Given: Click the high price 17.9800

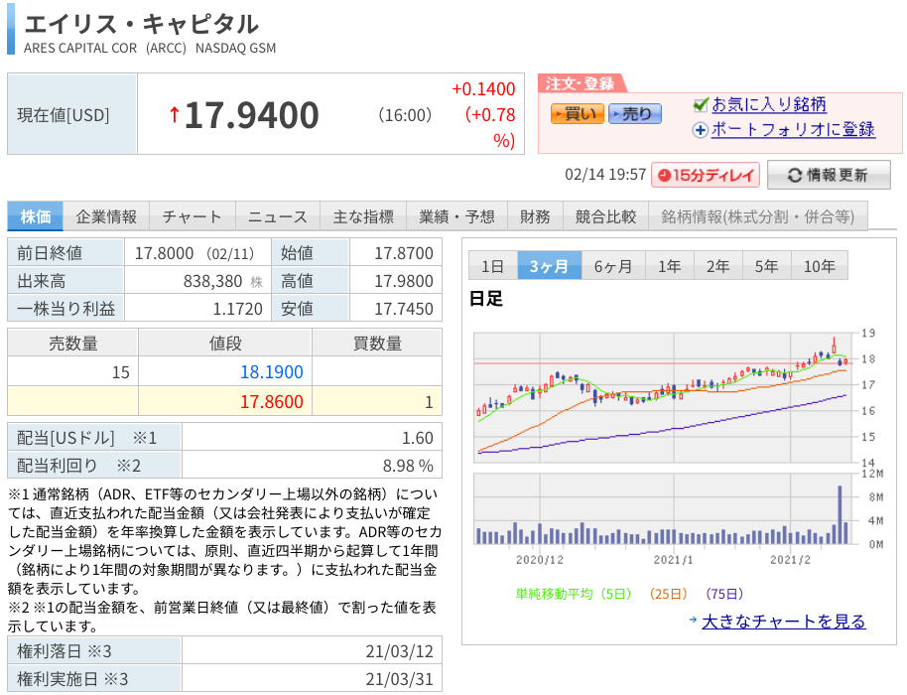Looking at the screenshot, I should tap(404, 281).
